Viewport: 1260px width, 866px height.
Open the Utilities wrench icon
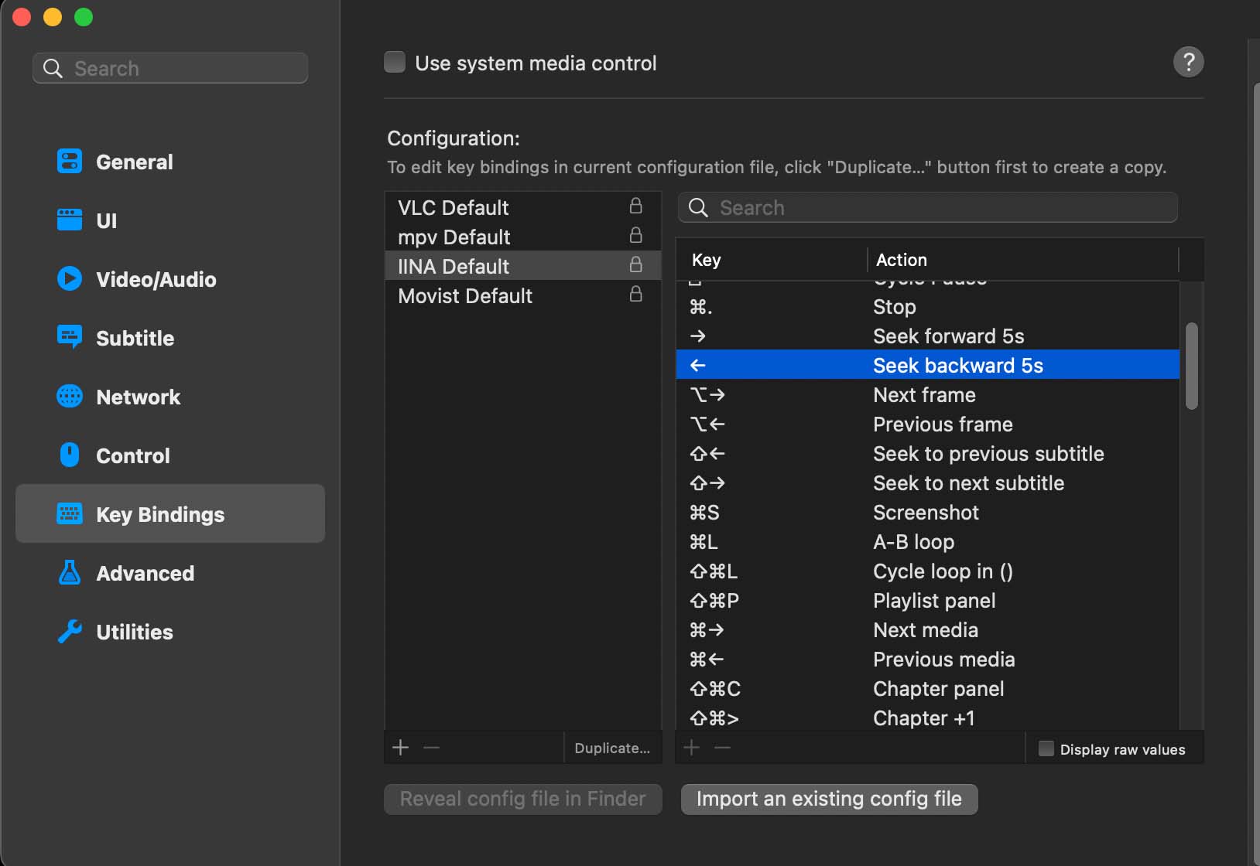coord(70,632)
